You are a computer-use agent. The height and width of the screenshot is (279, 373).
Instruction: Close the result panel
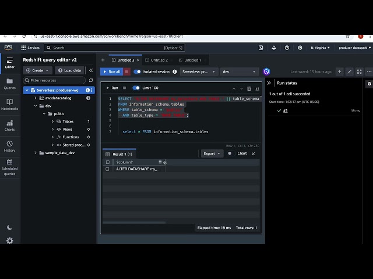(x=254, y=153)
